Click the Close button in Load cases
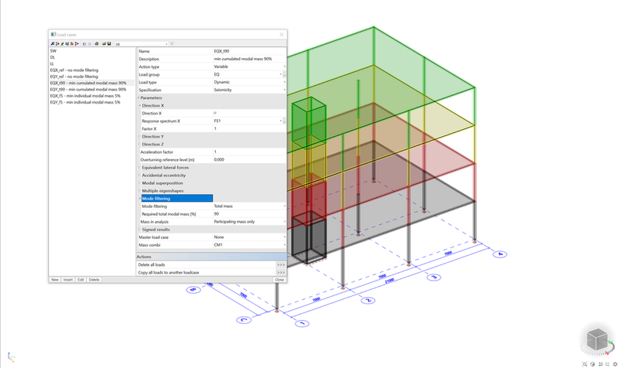The image size is (619, 368). (x=279, y=280)
